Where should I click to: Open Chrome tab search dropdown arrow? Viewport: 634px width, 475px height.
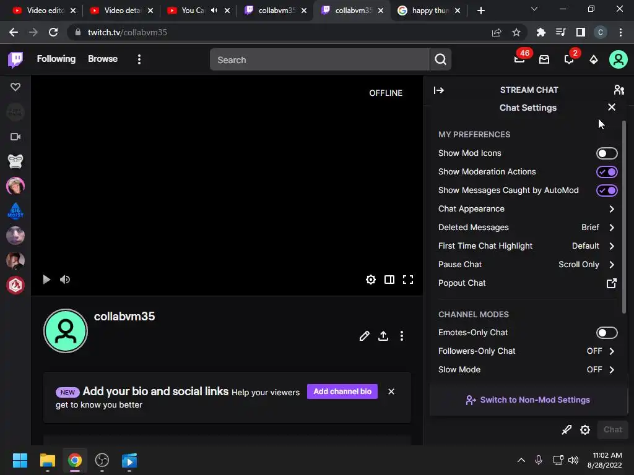[534, 9]
